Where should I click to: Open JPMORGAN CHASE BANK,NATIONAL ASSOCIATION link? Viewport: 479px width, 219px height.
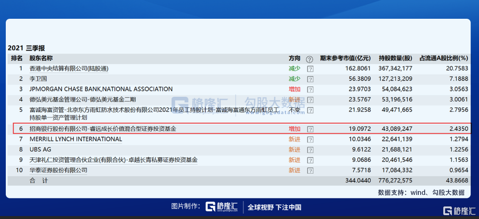[101, 89]
